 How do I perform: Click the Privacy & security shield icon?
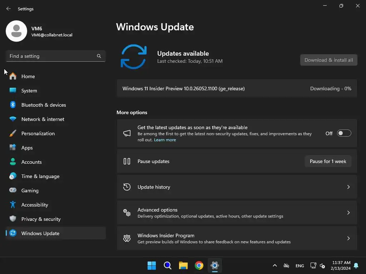coord(13,219)
